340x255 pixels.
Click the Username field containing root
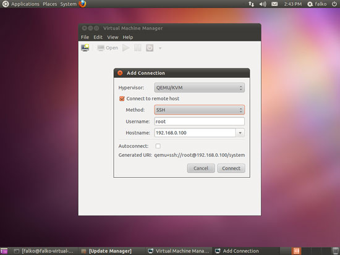pyautogui.click(x=199, y=122)
